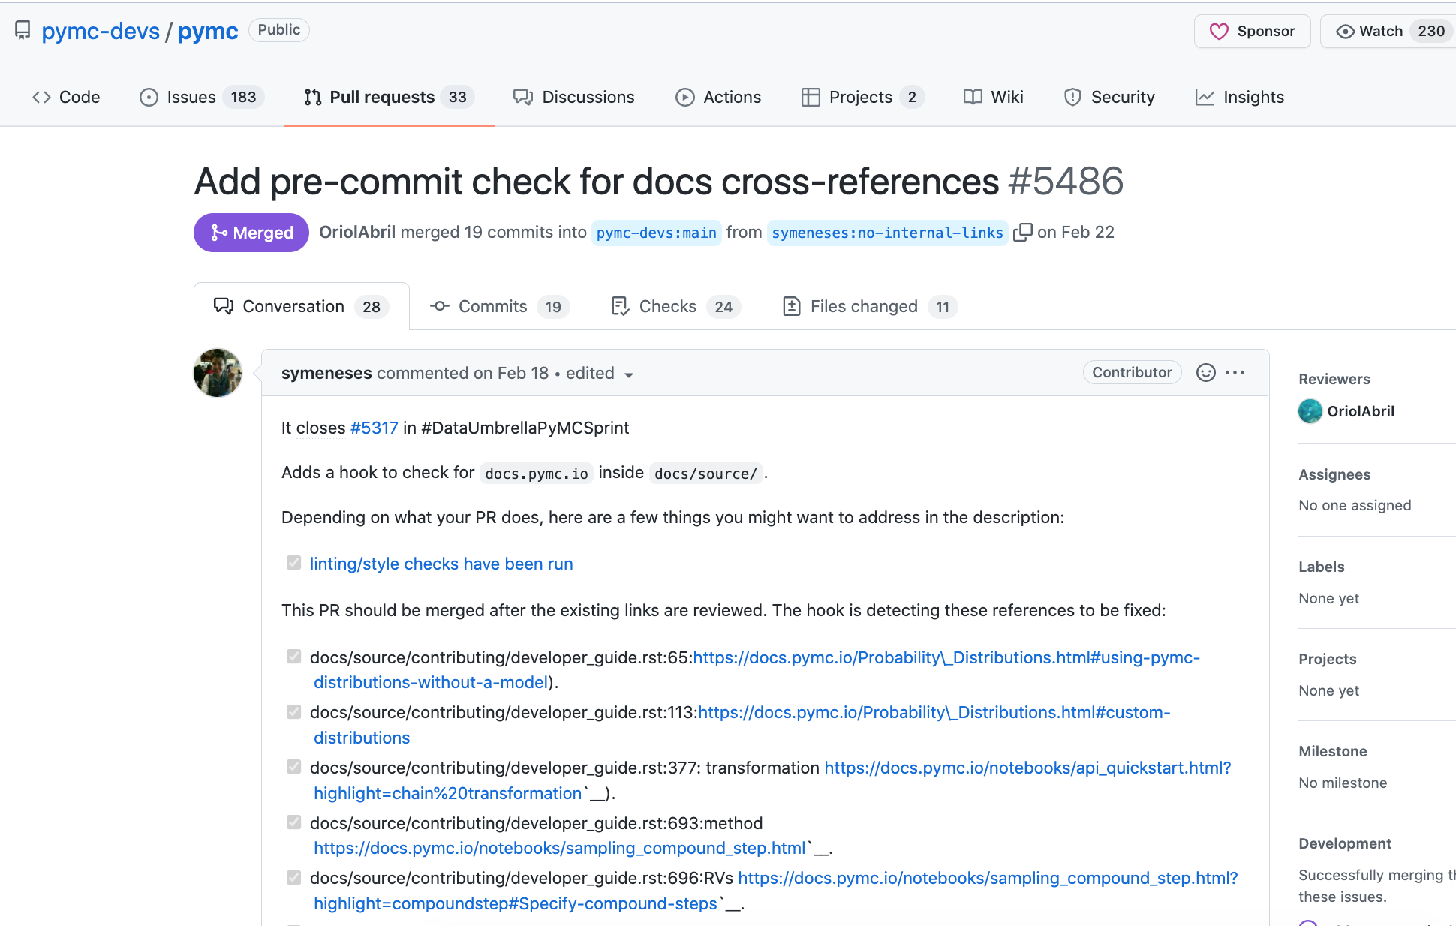1456x926 pixels.
Task: Click the Sponsor button
Action: tap(1251, 31)
